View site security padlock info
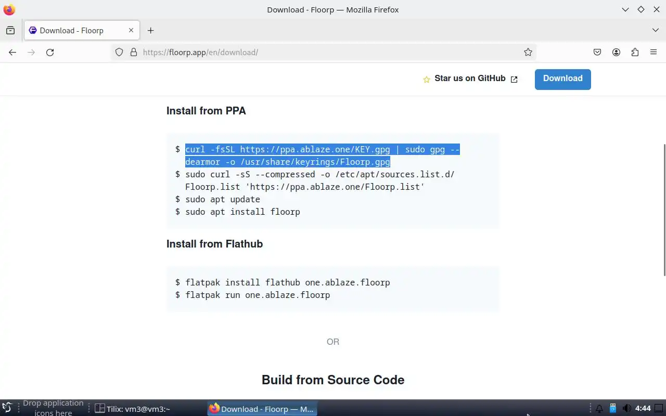 133,52
